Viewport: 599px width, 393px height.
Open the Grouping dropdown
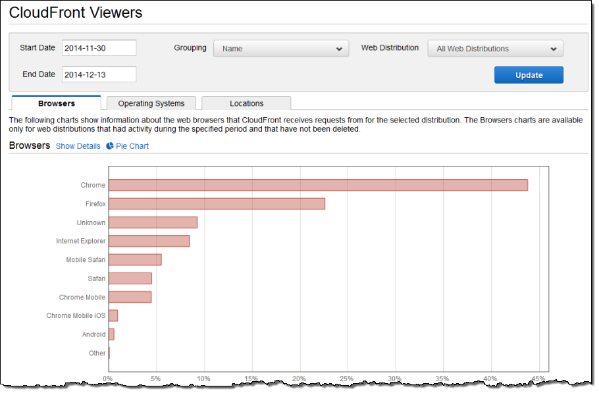(x=281, y=49)
